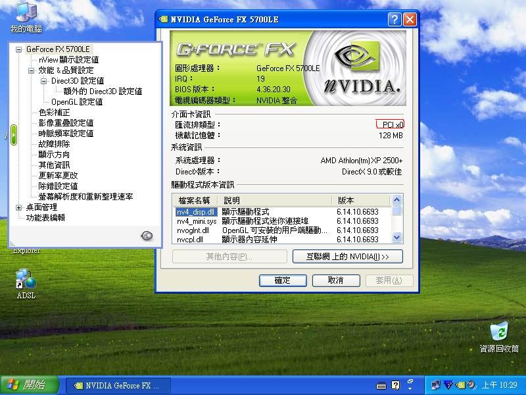Select 更新率更改 tree item
This screenshot has width=526, height=395.
coord(58,175)
